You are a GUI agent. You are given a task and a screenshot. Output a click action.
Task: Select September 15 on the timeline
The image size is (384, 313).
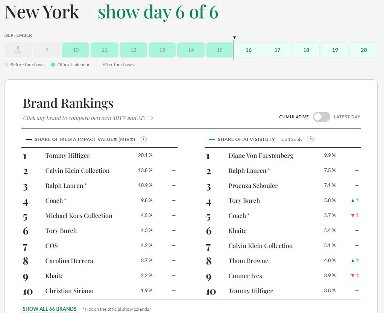pos(220,50)
